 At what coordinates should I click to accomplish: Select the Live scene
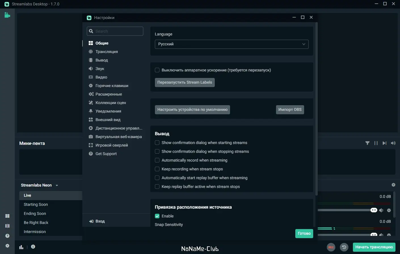(51, 196)
